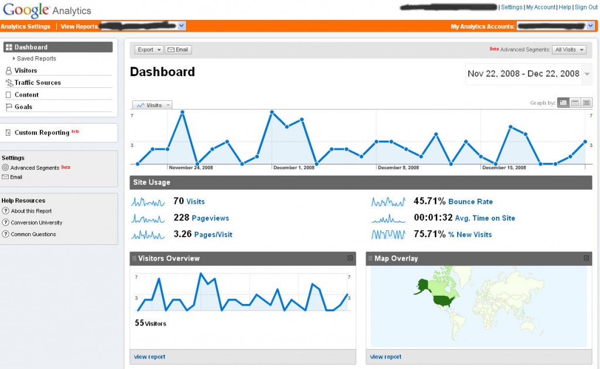This screenshot has width=600, height=369.
Task: Open Conversion University from Help Resources
Action: tap(36, 223)
